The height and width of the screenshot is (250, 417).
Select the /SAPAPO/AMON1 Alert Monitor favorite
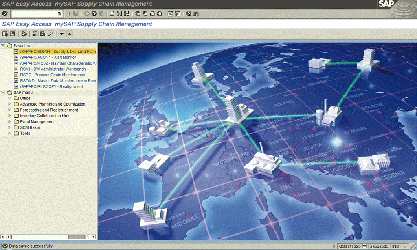coord(48,57)
